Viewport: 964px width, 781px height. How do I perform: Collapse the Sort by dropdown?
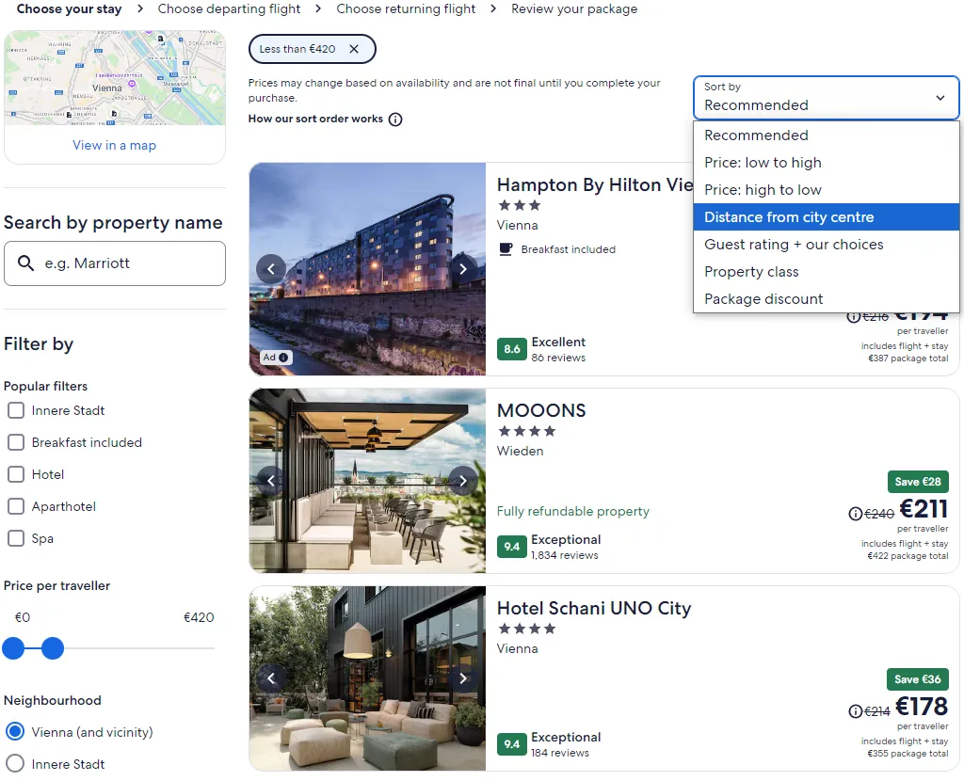point(826,98)
